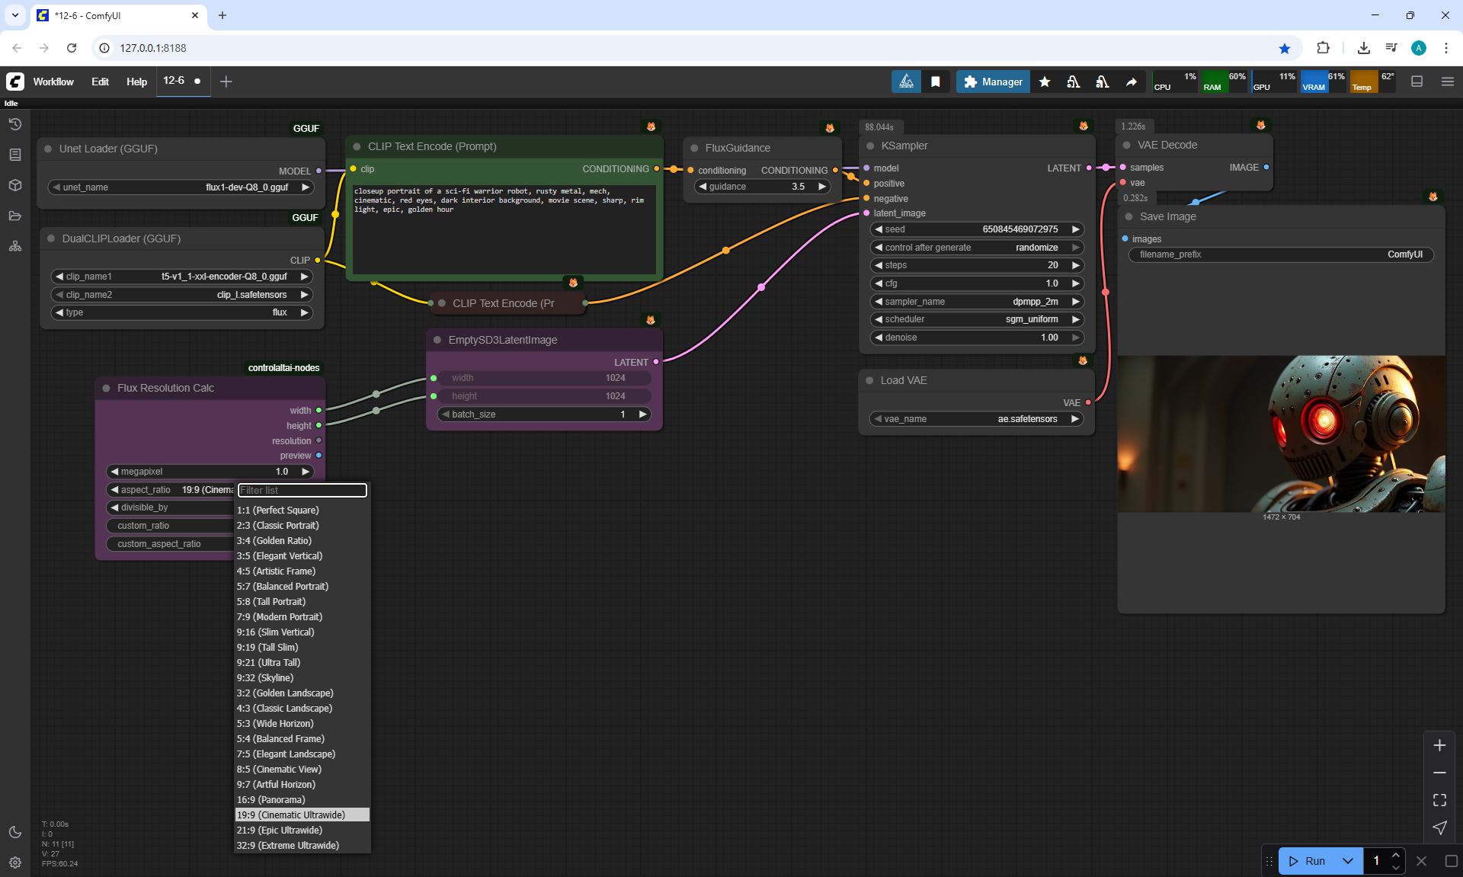Screen dimensions: 1463x877
Task: Click the Manager button
Action: pos(993,82)
